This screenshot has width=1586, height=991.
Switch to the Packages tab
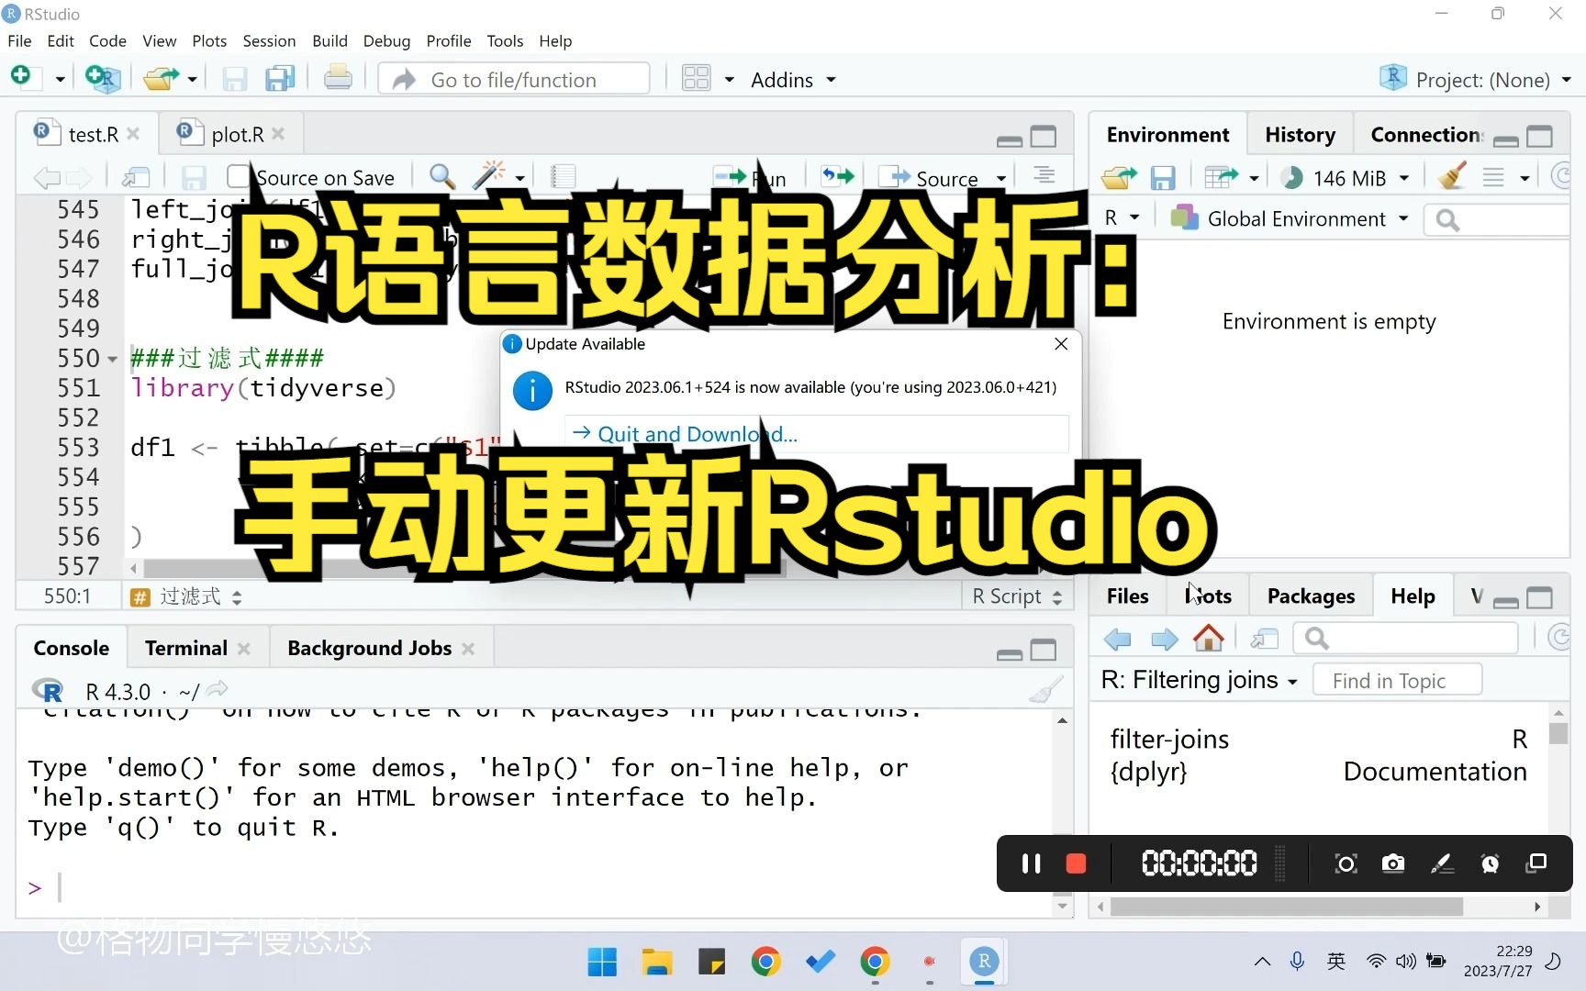click(1311, 596)
